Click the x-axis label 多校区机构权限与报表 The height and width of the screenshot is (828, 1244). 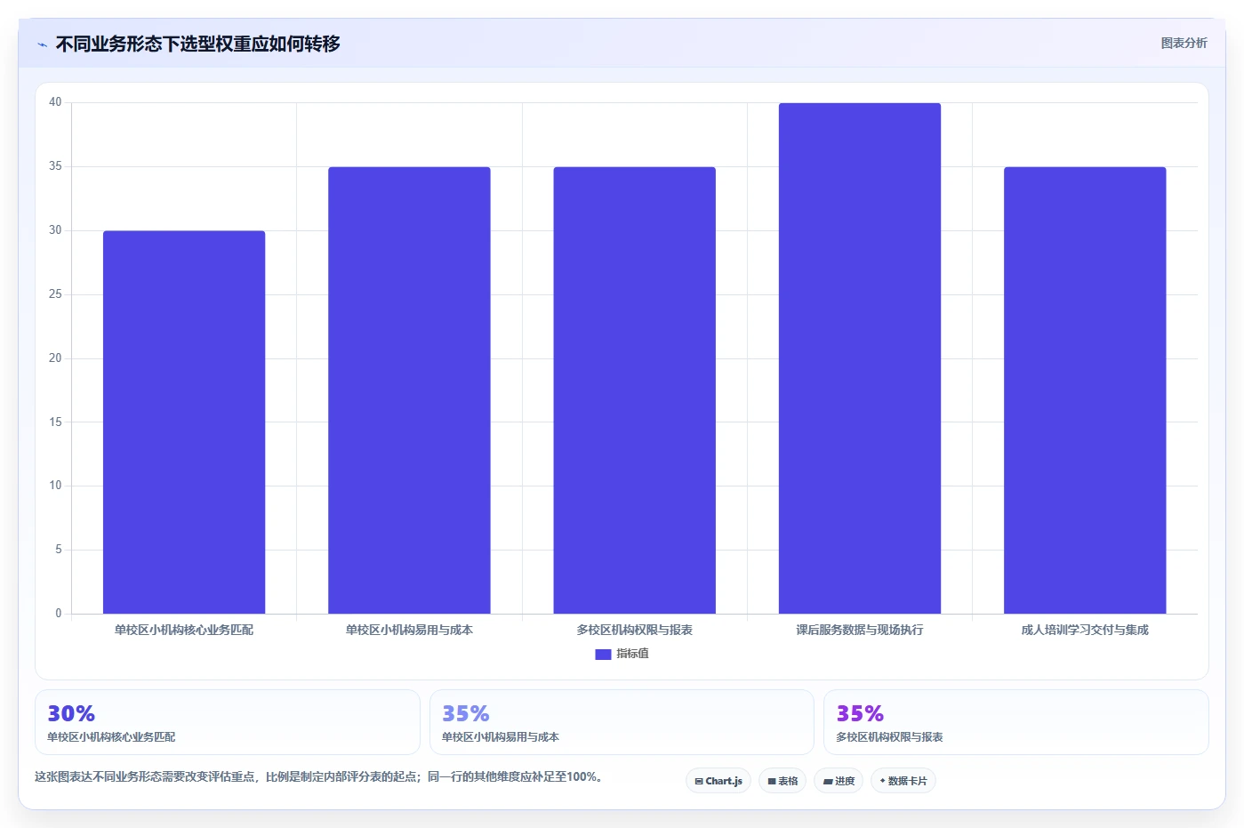pyautogui.click(x=634, y=630)
